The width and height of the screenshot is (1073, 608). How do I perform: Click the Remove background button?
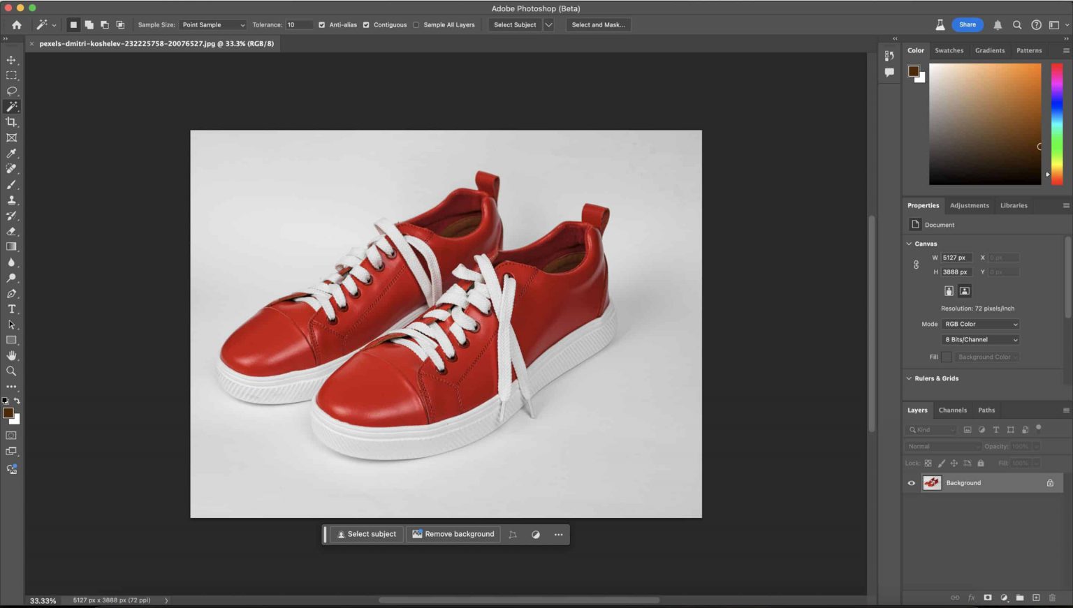(453, 534)
